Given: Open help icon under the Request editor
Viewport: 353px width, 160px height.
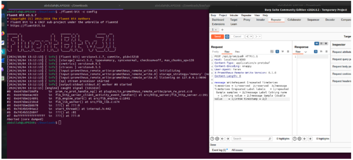Looking at the screenshot, I should [212, 139].
